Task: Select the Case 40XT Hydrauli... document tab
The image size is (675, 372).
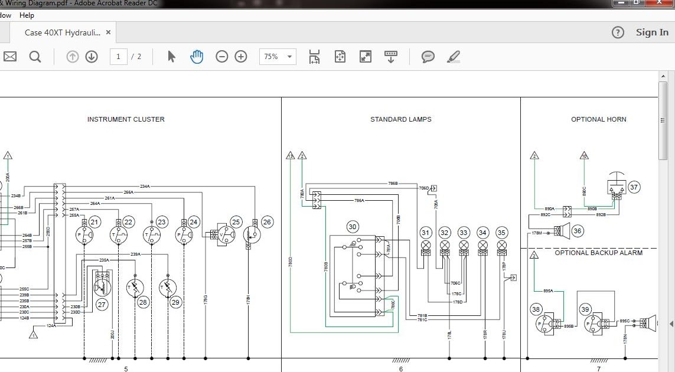Action: point(63,32)
